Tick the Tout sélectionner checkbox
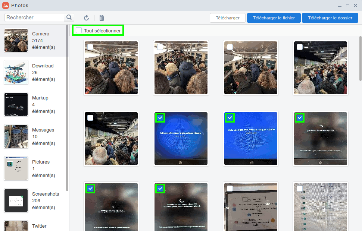Screen dimensions: 362x231 pyautogui.click(x=79, y=30)
